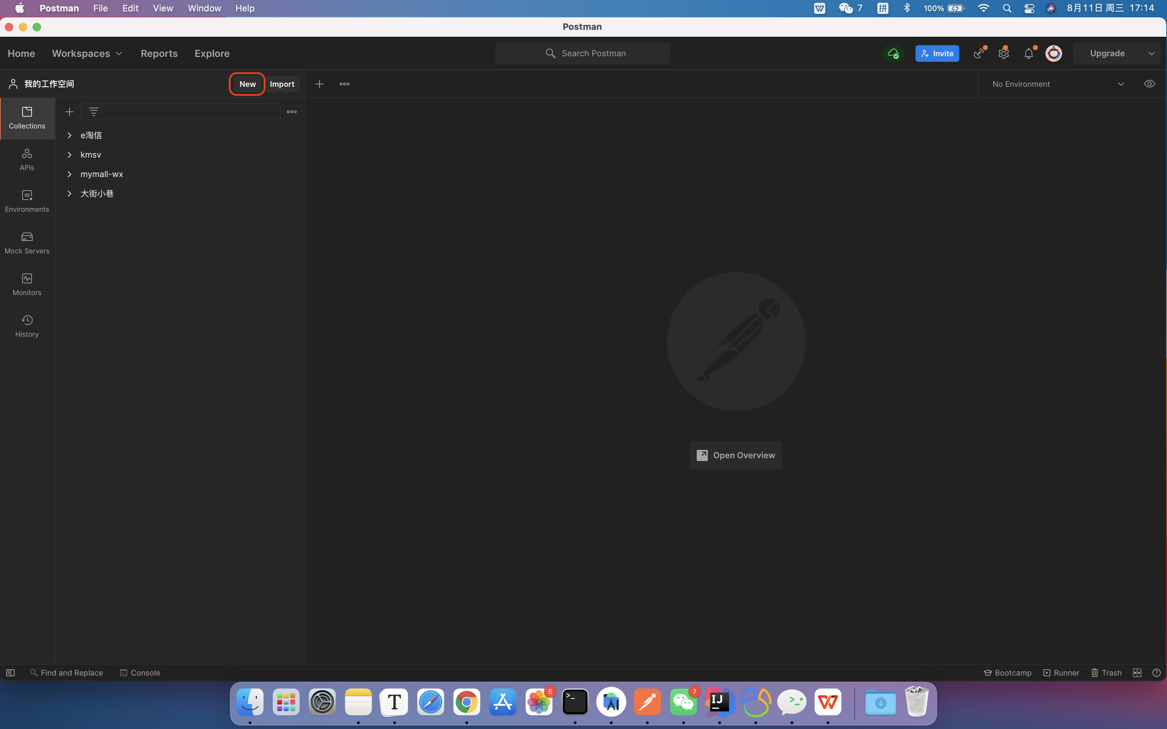Open the APIs sidebar panel
1167x729 pixels.
(x=27, y=160)
